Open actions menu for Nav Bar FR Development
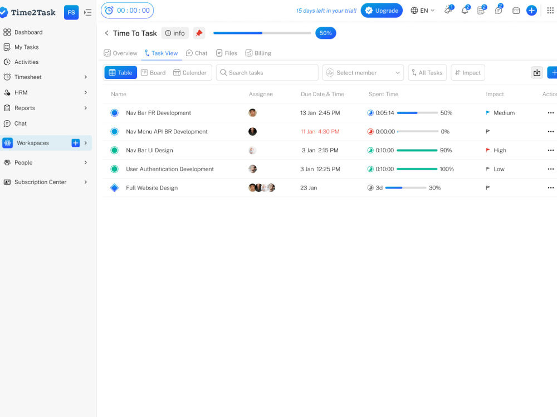The height and width of the screenshot is (417, 557). click(551, 113)
